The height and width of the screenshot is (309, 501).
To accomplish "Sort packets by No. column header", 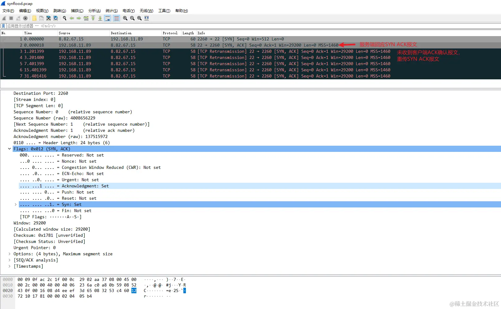I will tap(12, 33).
